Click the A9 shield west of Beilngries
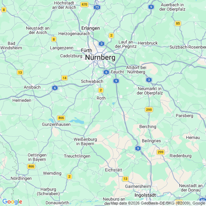Viewport: 206px width, 206px height. pos(138,148)
